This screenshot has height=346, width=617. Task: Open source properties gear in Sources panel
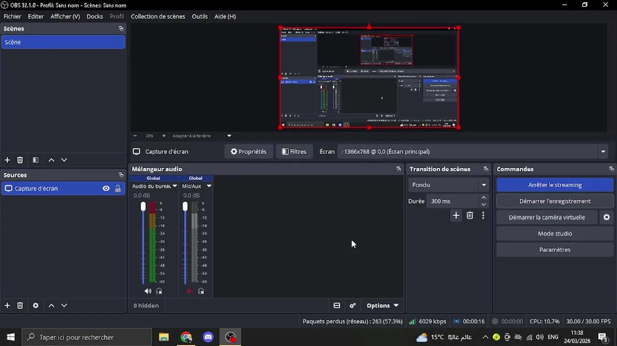pos(36,306)
